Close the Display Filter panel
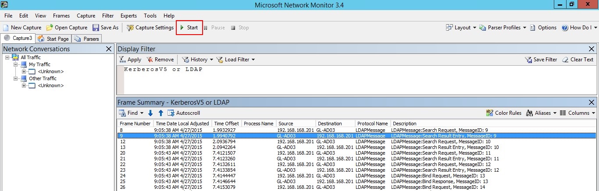This screenshot has width=599, height=191. pyautogui.click(x=591, y=49)
